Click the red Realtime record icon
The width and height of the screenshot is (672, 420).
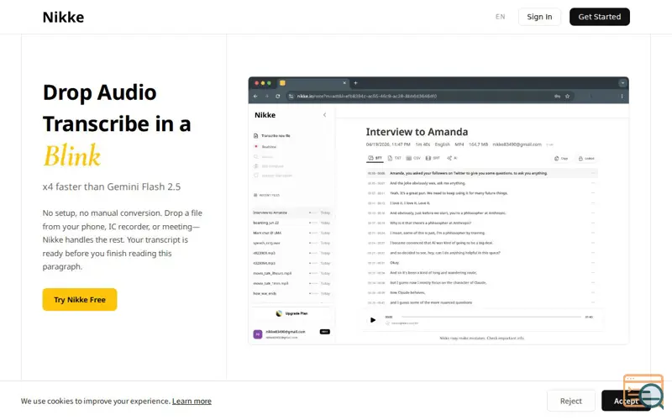256,146
